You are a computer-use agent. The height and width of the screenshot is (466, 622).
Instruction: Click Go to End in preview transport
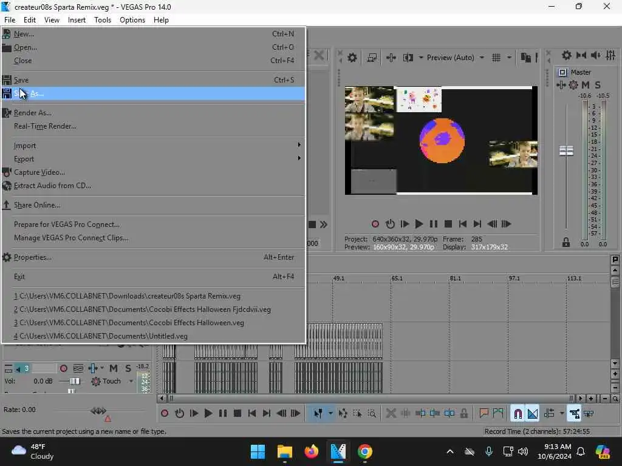(x=477, y=225)
